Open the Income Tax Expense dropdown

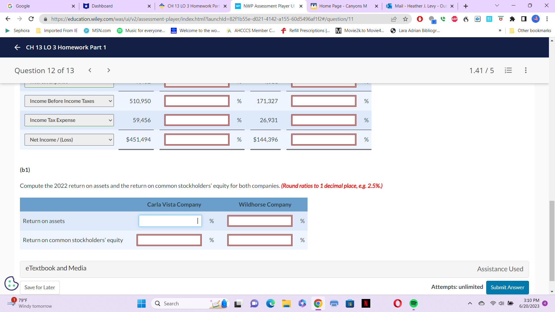pos(69,120)
